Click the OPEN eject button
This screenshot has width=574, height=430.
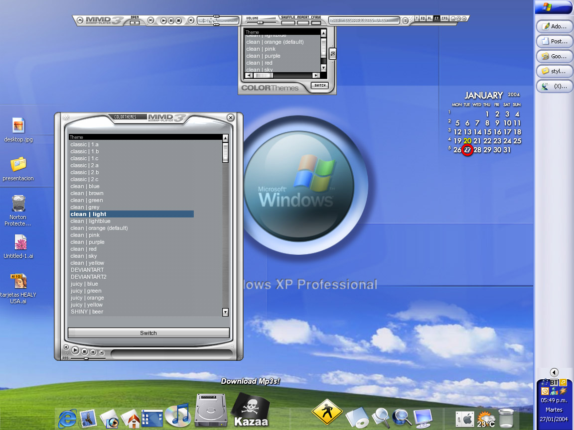click(135, 23)
